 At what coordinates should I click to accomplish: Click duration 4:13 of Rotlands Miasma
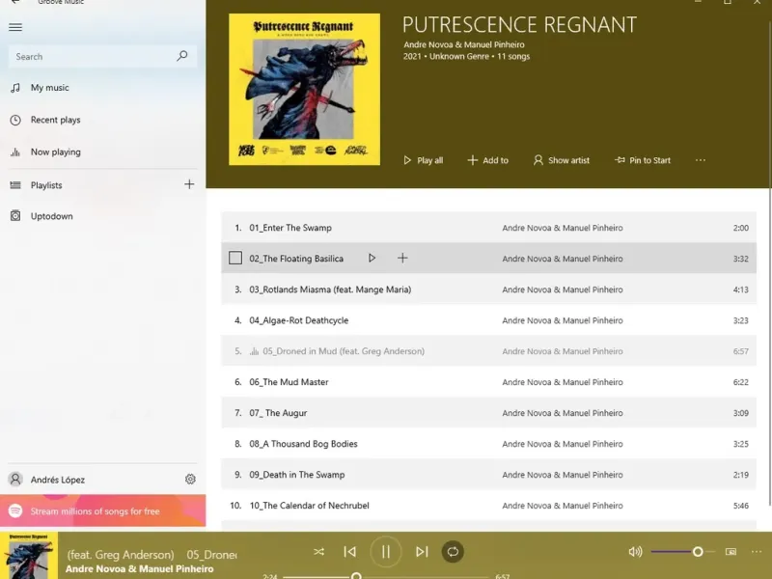pos(740,289)
